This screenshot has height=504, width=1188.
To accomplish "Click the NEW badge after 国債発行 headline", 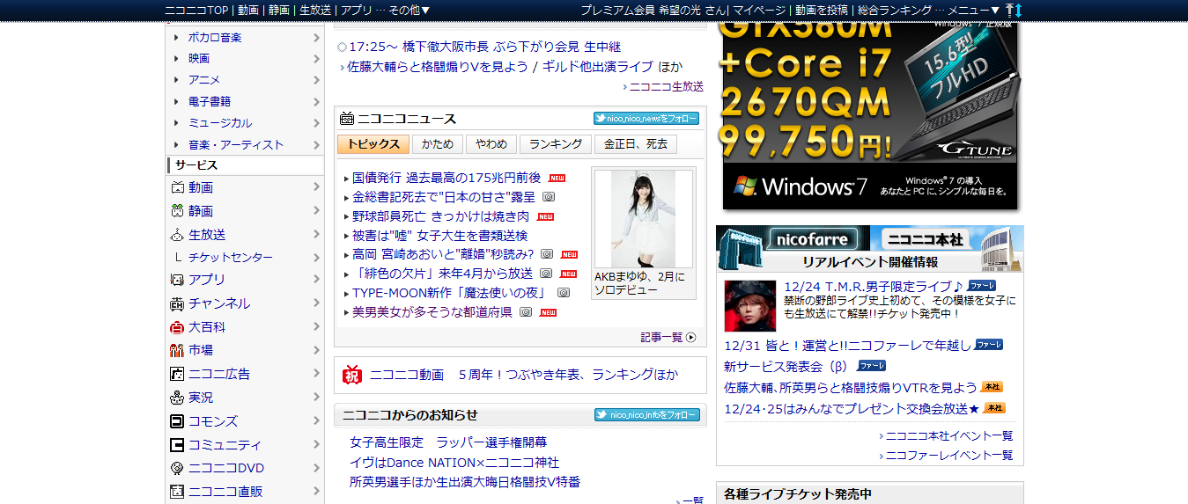I will pyautogui.click(x=557, y=179).
